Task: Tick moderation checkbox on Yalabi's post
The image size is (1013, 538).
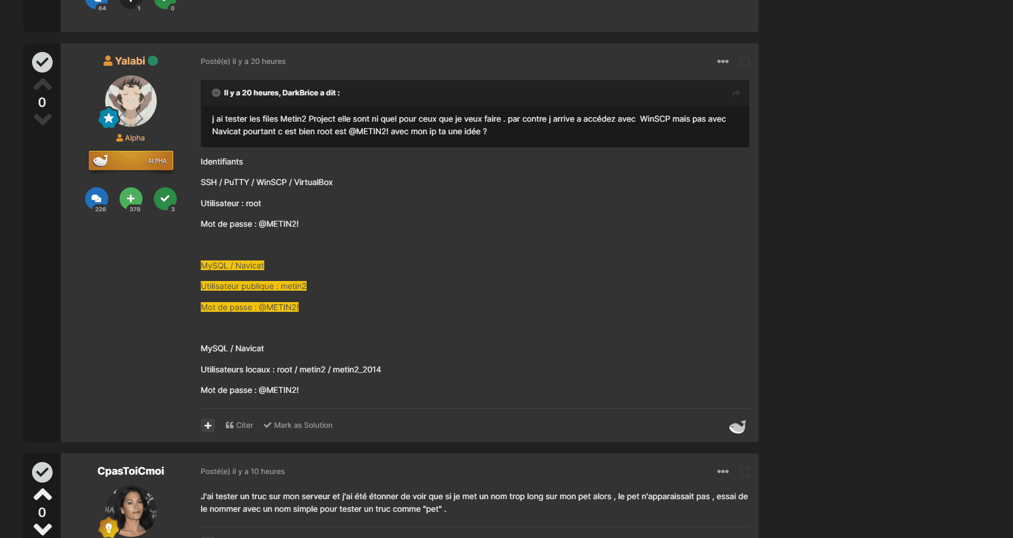Action: (745, 62)
